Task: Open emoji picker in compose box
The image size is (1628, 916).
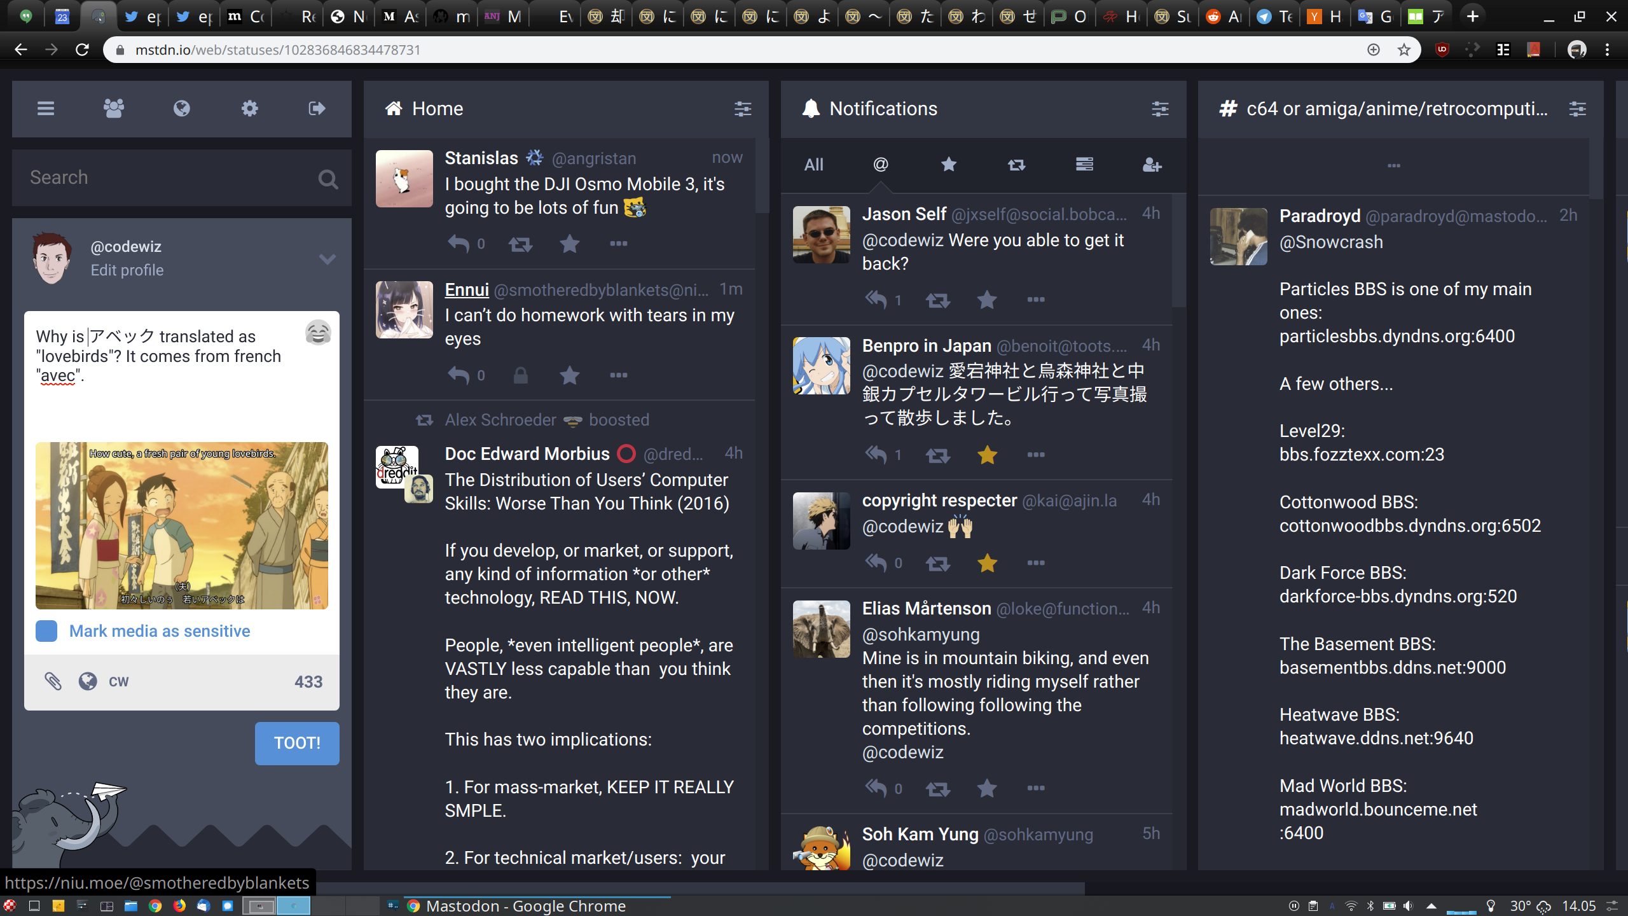Action: [318, 333]
